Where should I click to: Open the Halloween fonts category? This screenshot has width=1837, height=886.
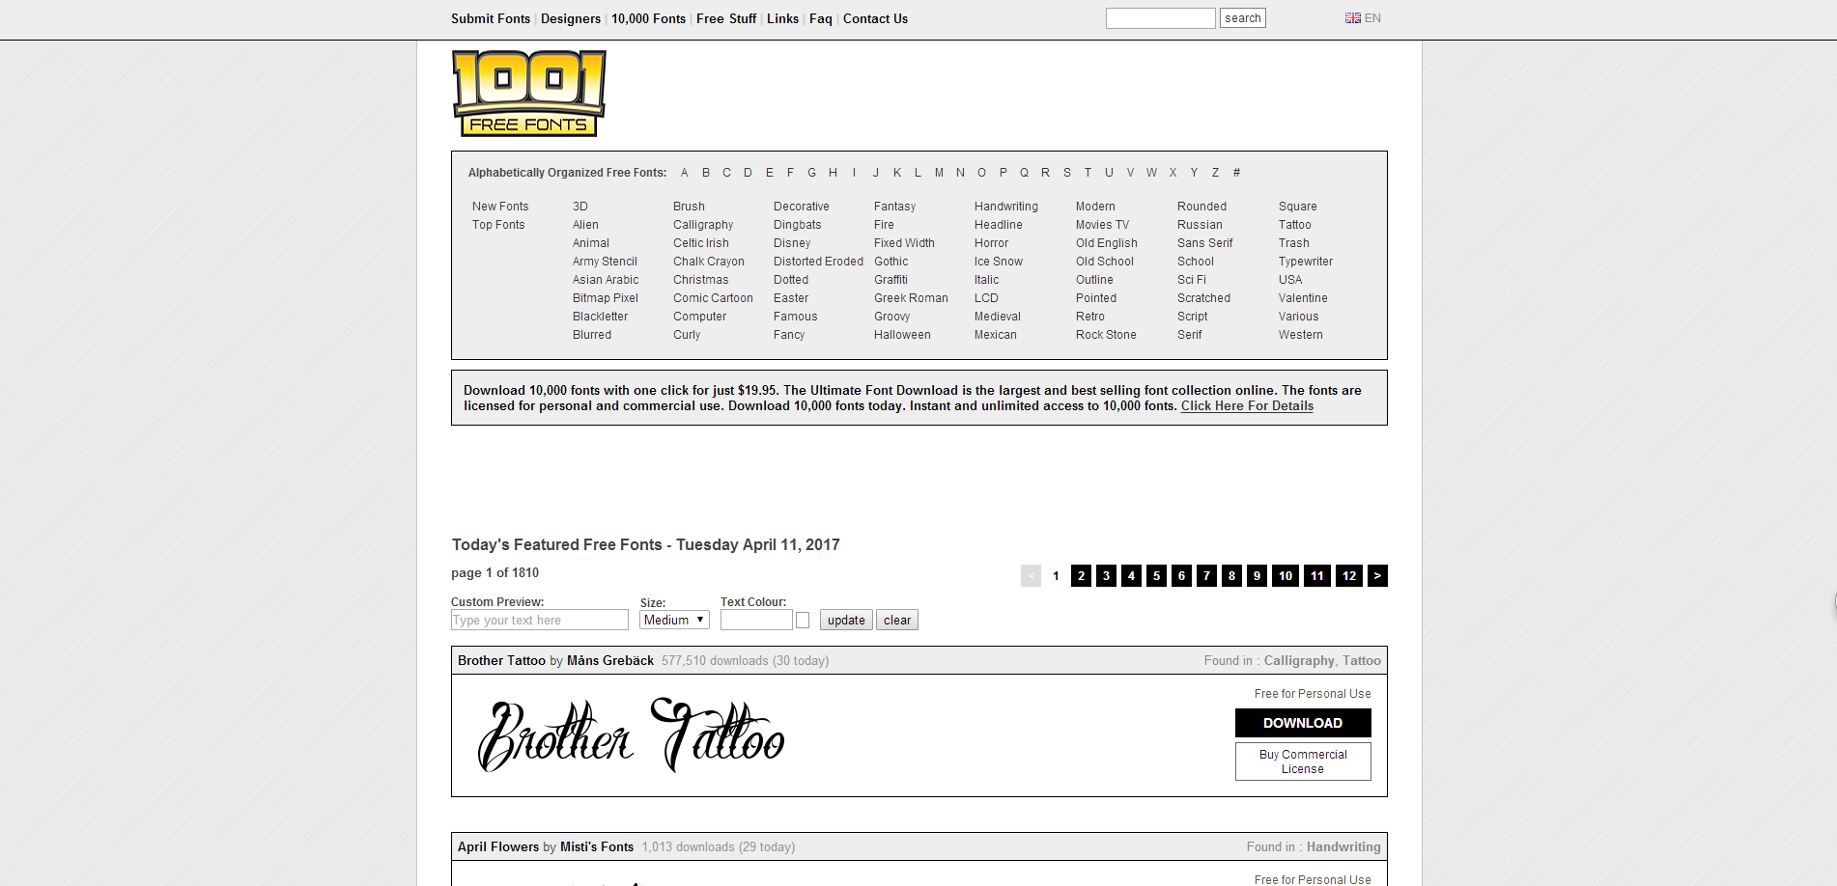(902, 335)
